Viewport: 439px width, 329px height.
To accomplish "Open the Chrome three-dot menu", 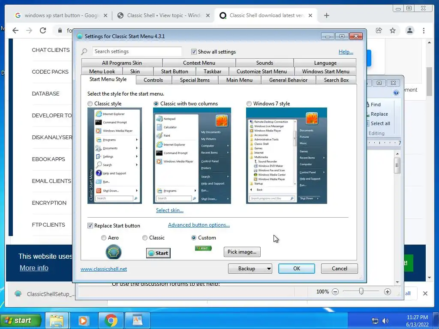I will (x=424, y=30).
